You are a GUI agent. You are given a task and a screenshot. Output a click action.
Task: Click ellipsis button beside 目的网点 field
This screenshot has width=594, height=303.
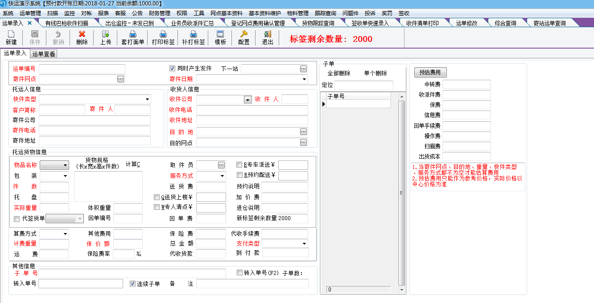coord(303,143)
